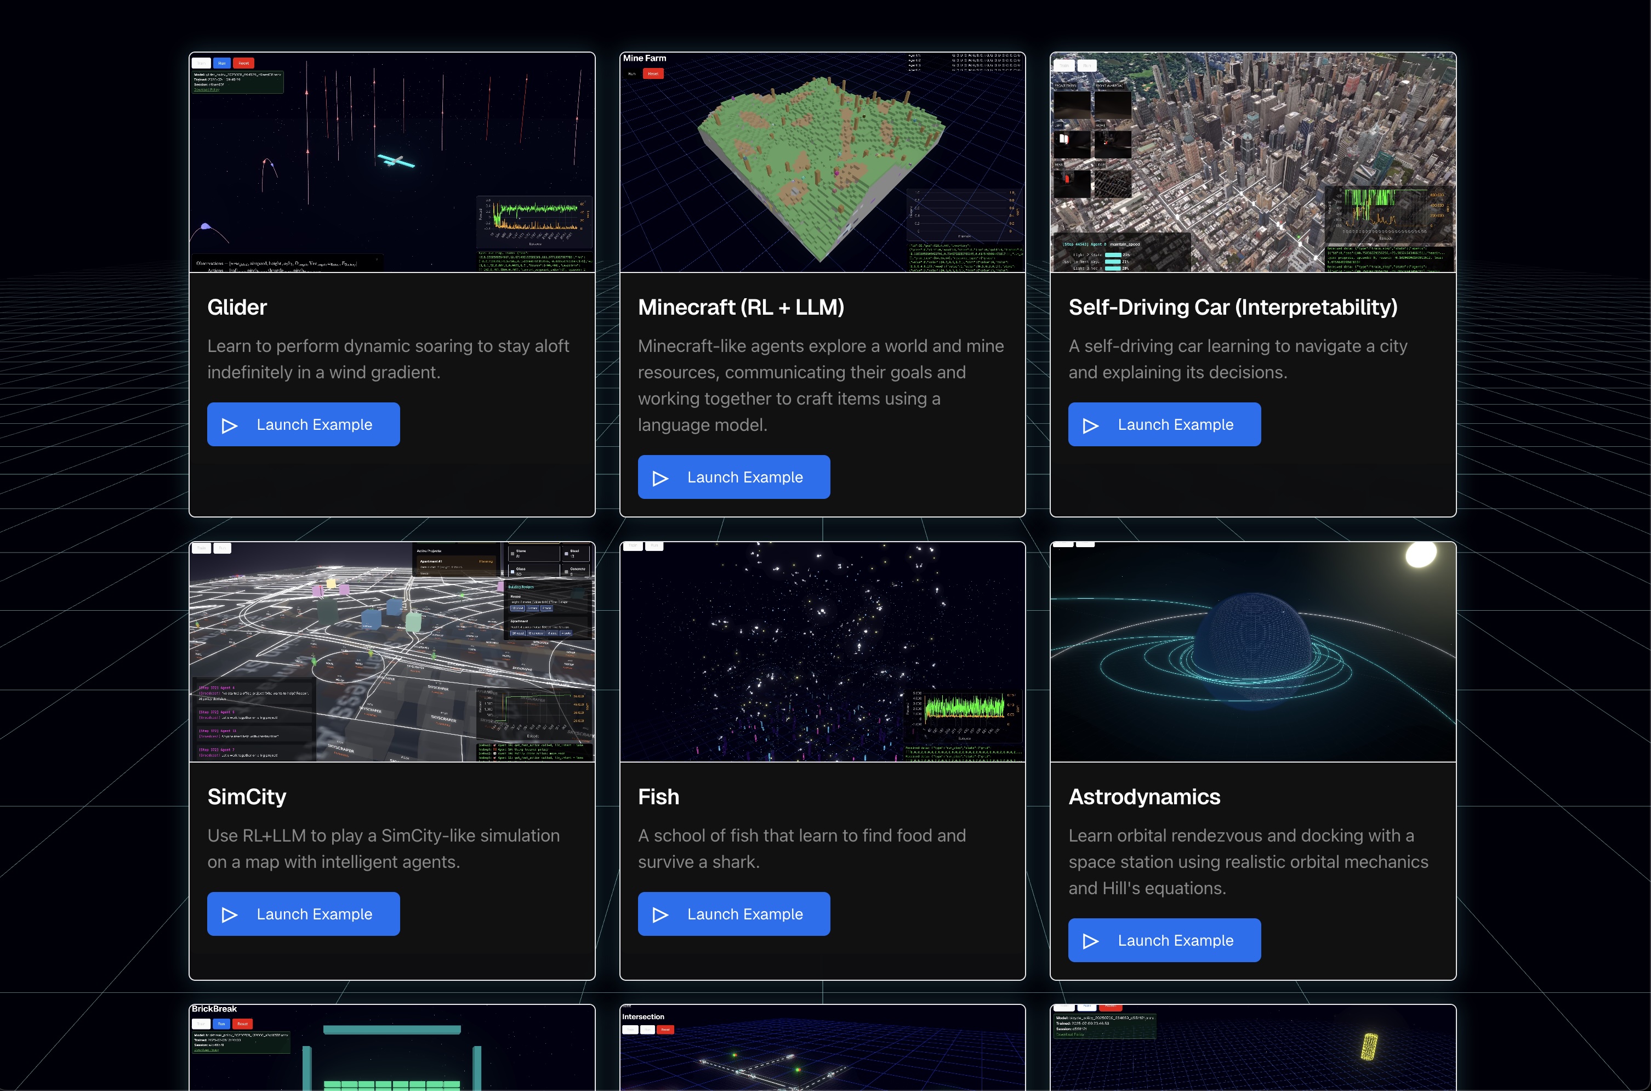Open the SimCity map preview image
The image size is (1651, 1091).
[391, 651]
